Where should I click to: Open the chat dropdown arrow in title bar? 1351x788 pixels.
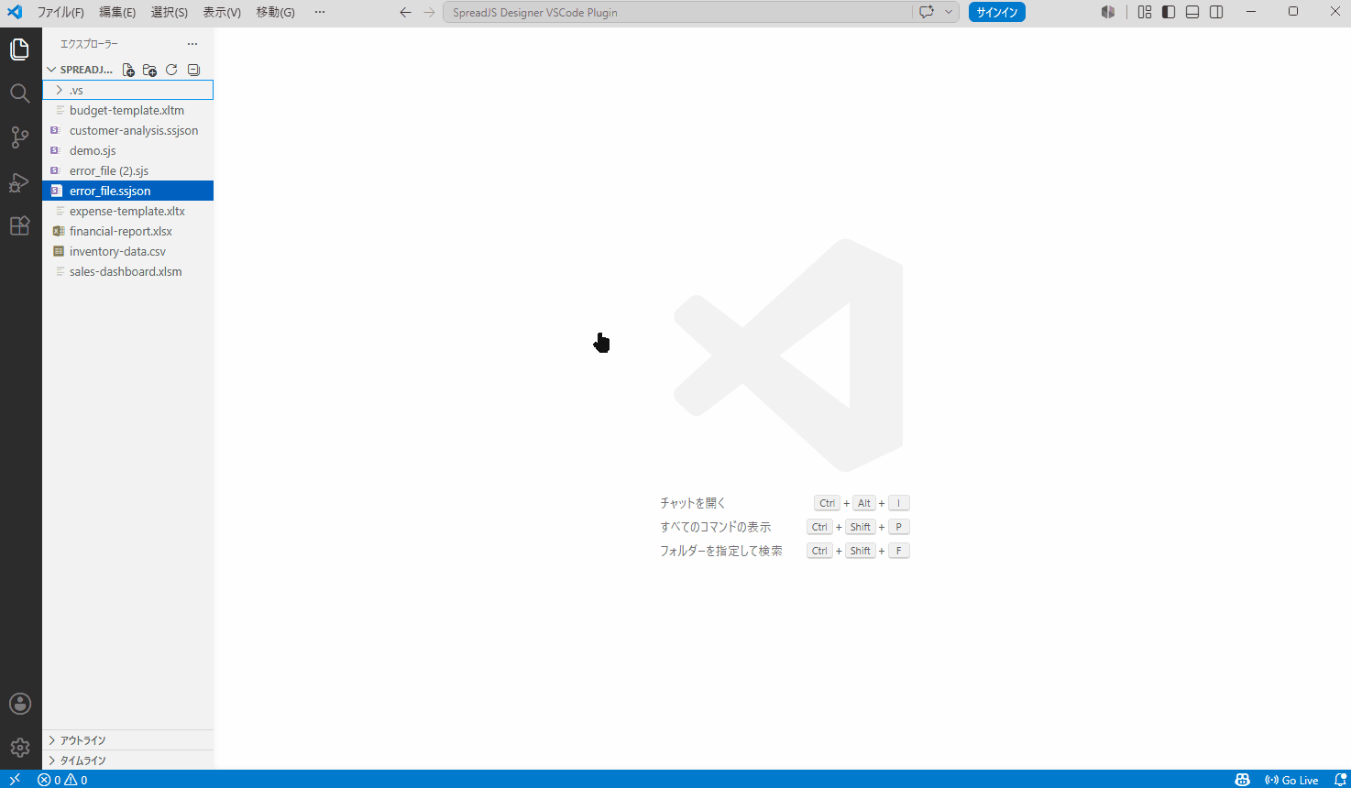click(x=949, y=12)
